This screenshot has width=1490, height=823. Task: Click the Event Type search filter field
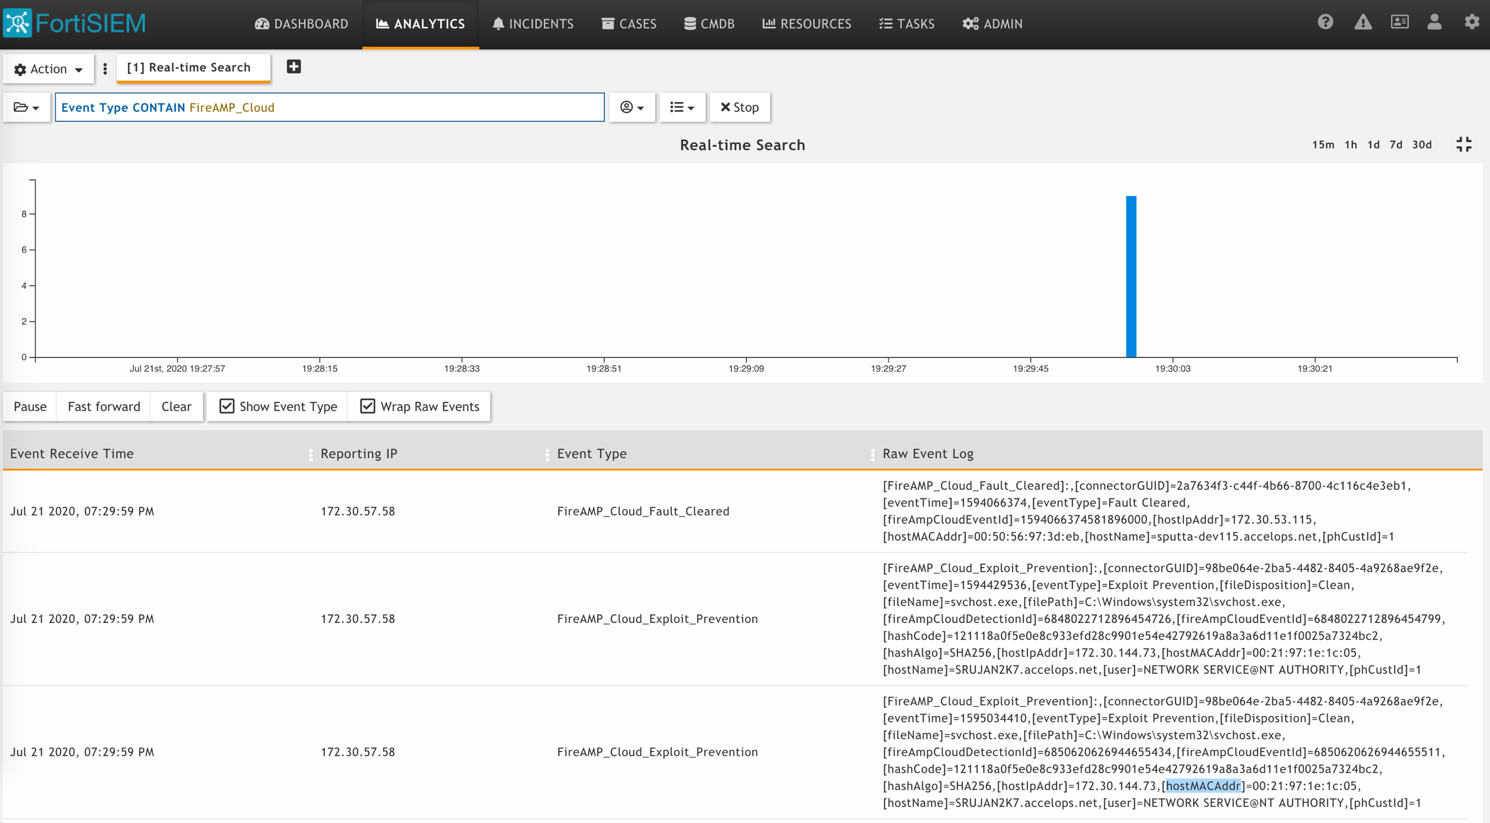(x=329, y=108)
